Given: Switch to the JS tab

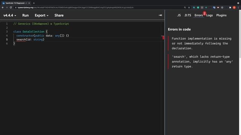Looking at the screenshot, I should (x=179, y=15).
